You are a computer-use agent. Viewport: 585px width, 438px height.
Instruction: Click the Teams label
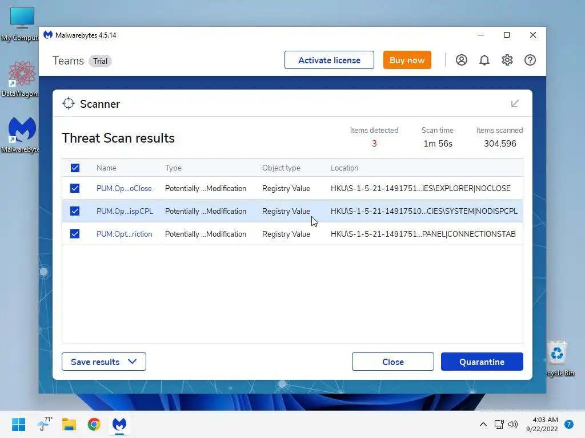[x=69, y=60]
